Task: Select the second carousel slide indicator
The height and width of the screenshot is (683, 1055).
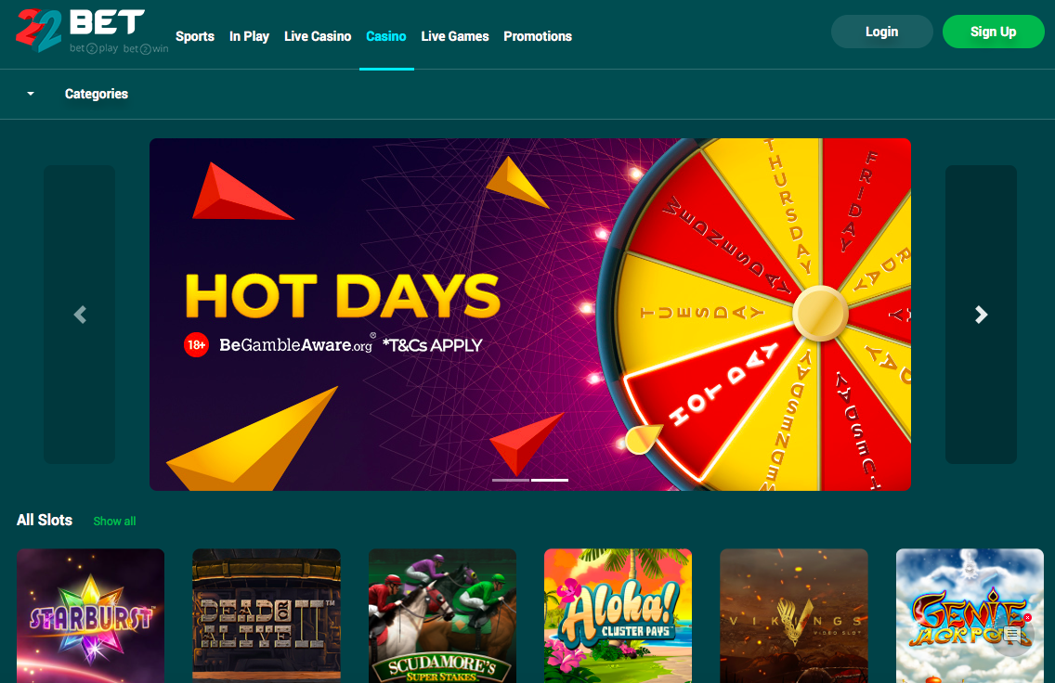Action: click(x=550, y=480)
